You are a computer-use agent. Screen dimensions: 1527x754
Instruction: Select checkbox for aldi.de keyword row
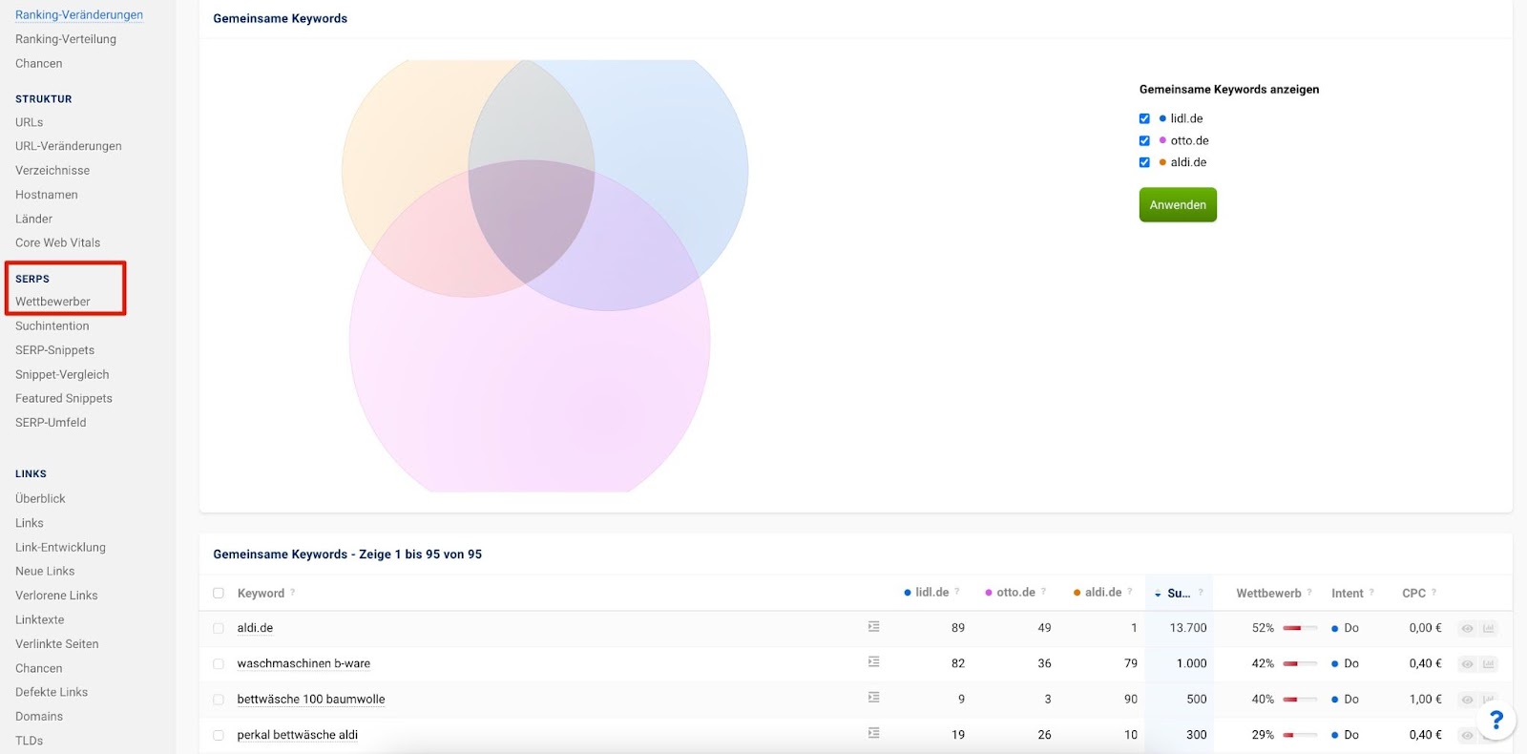(219, 628)
